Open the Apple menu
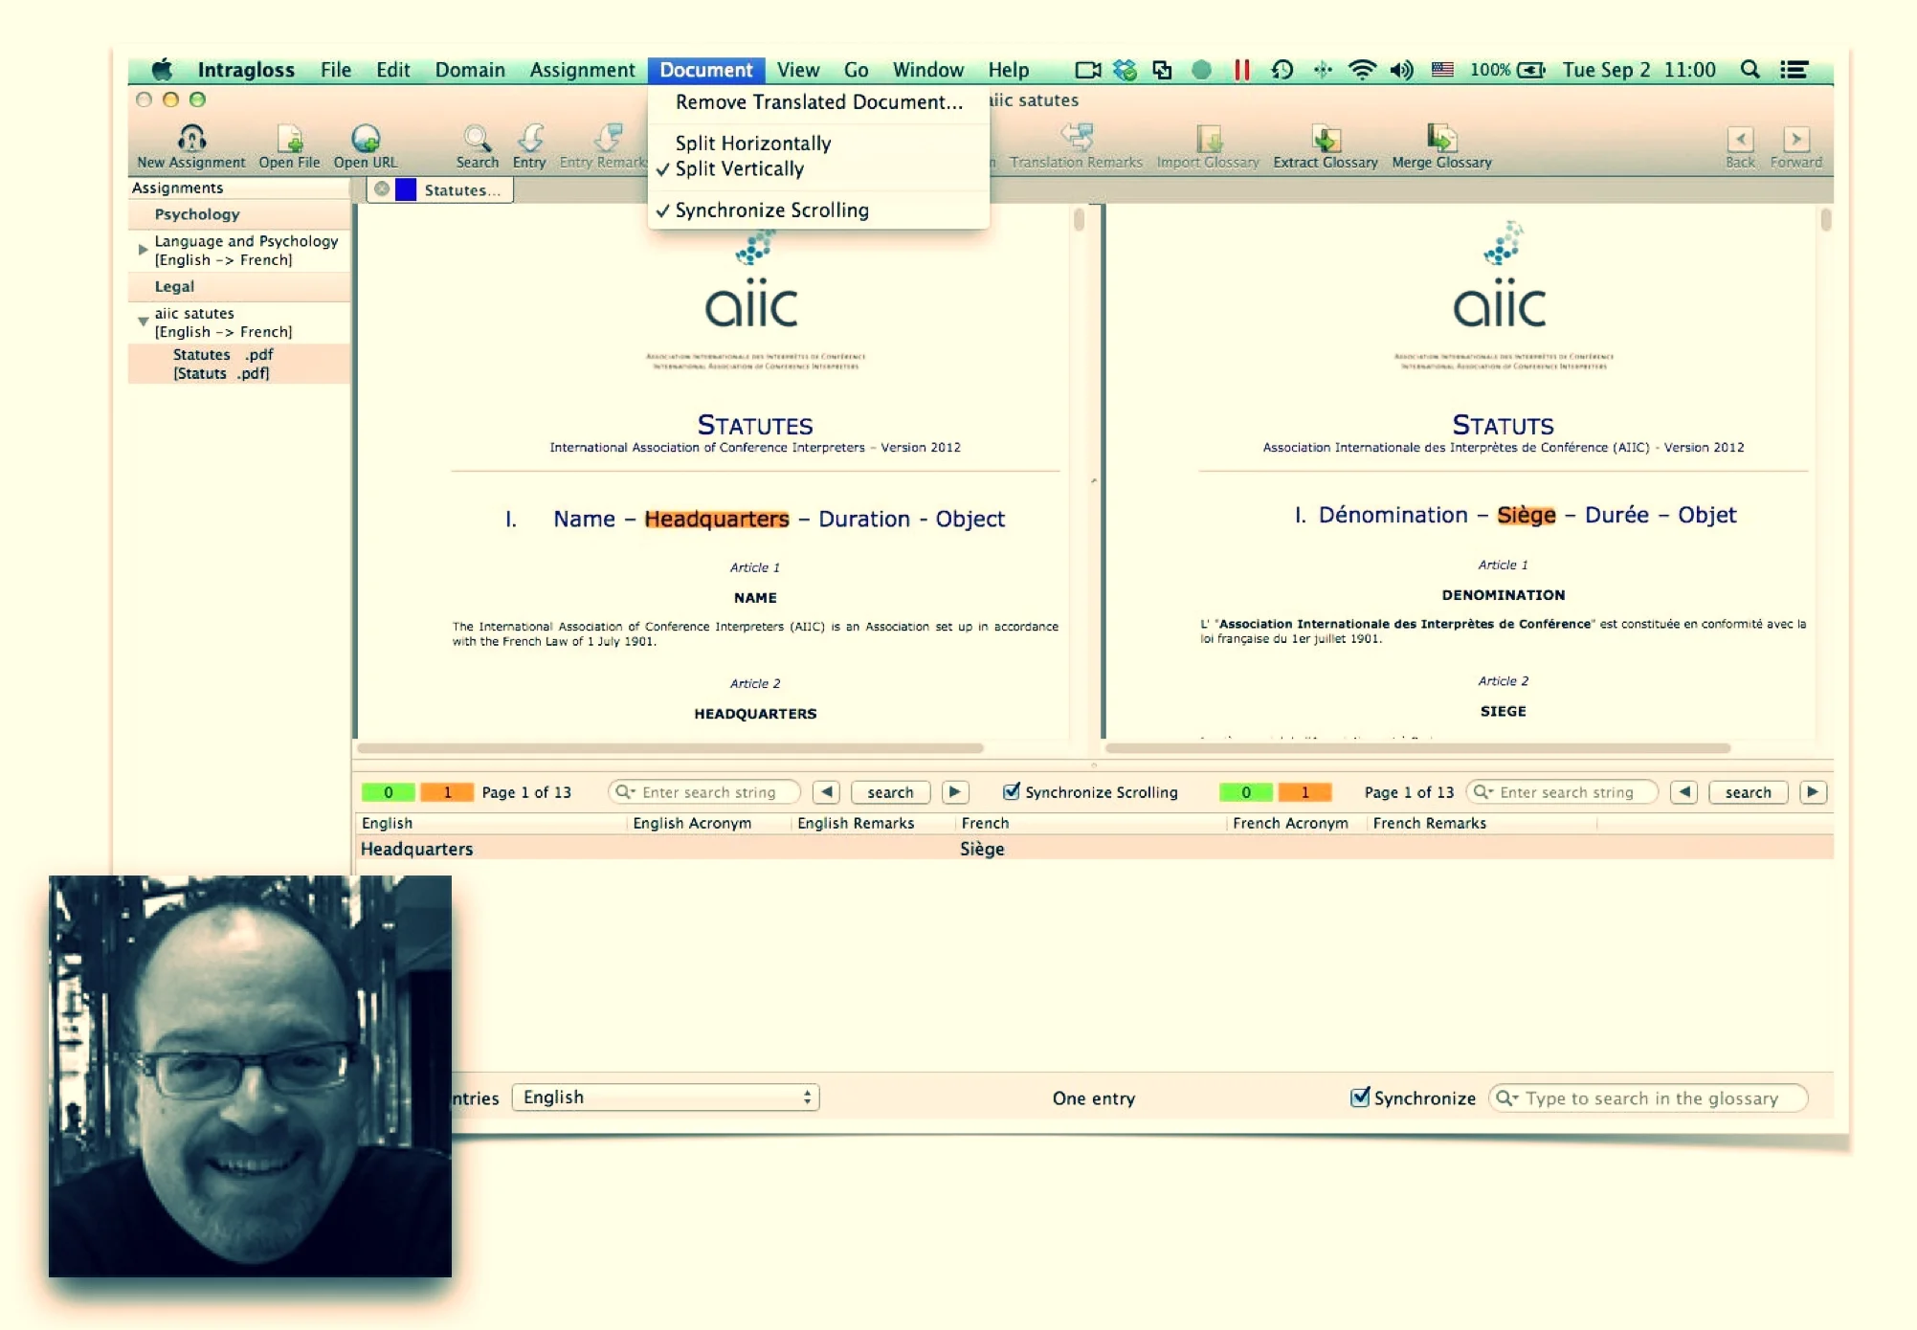 [163, 70]
